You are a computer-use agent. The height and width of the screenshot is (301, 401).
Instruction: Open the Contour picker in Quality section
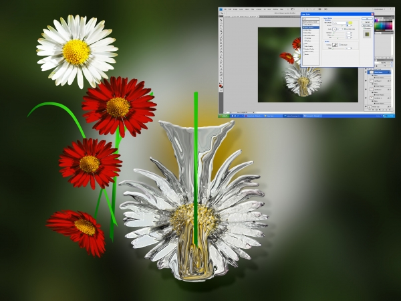click(335, 45)
